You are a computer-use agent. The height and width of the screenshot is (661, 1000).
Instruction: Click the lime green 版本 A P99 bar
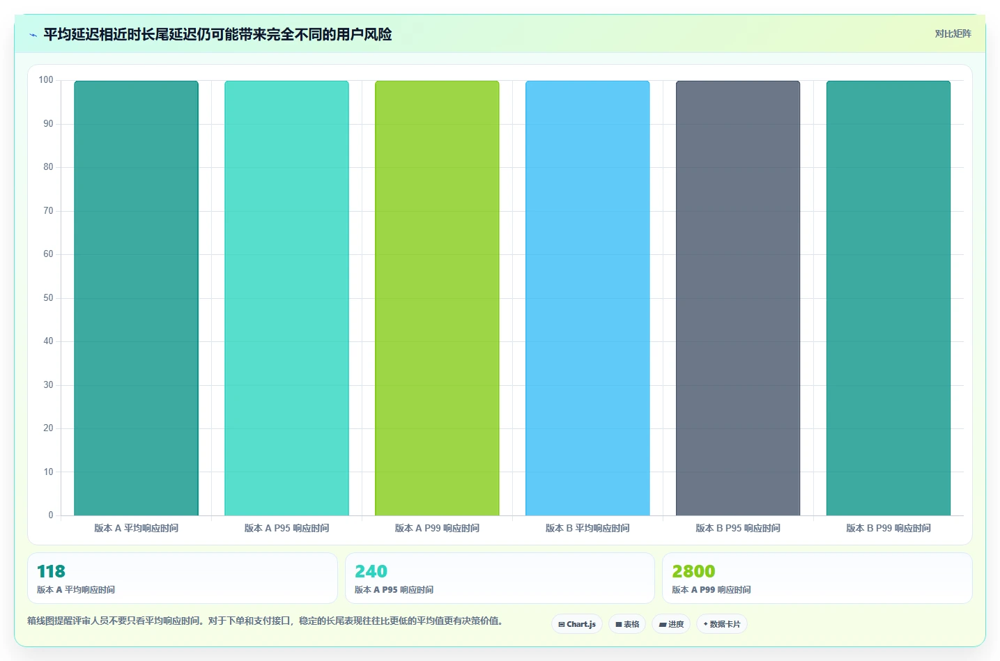[x=438, y=298]
